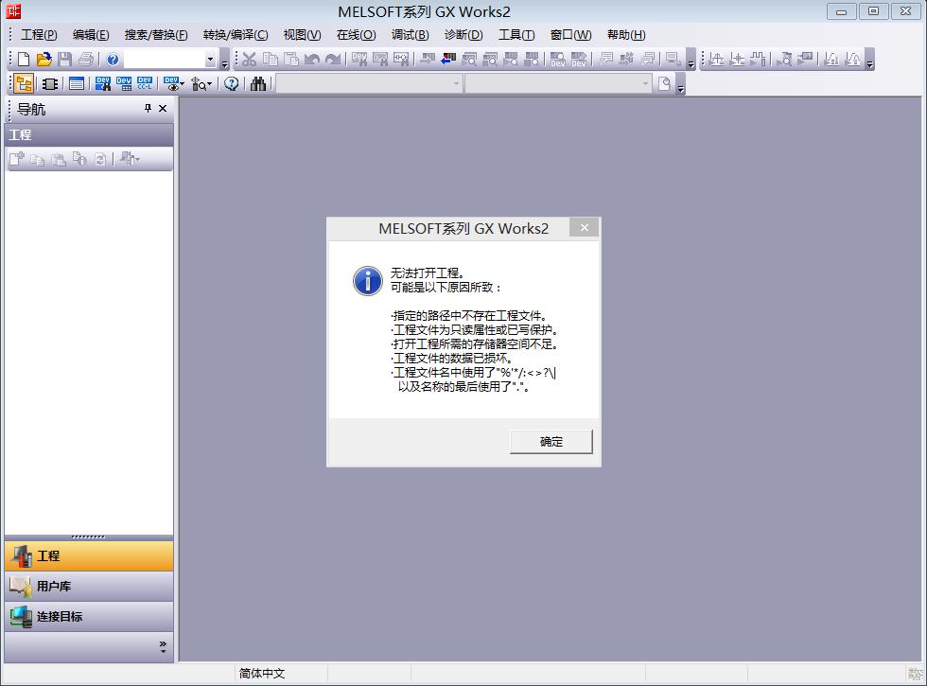The image size is (927, 686).
Task: Click the New Project icon
Action: click(25, 59)
